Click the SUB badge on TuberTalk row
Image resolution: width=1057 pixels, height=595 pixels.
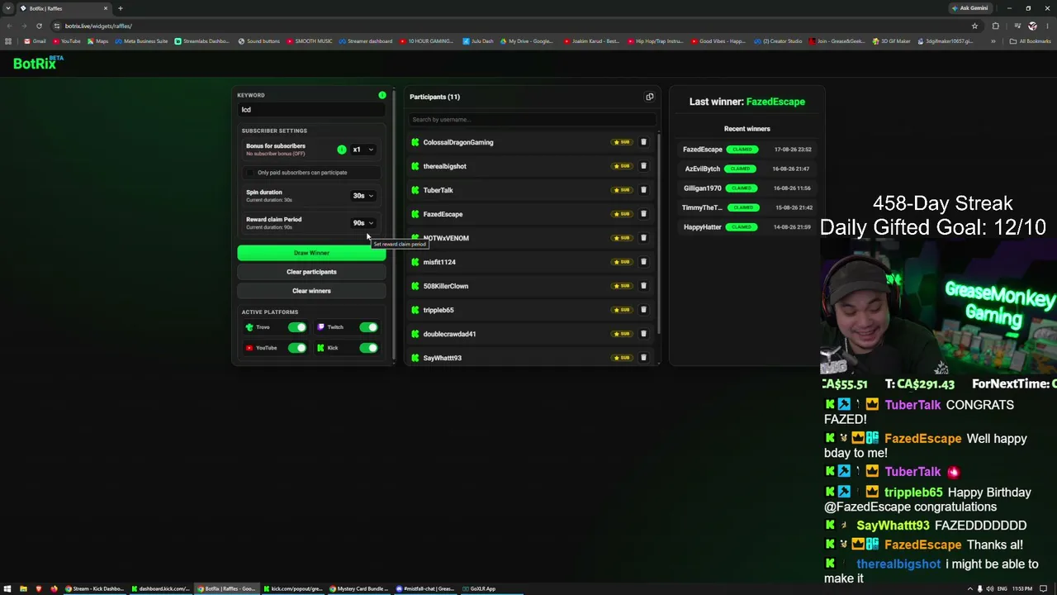coord(622,190)
